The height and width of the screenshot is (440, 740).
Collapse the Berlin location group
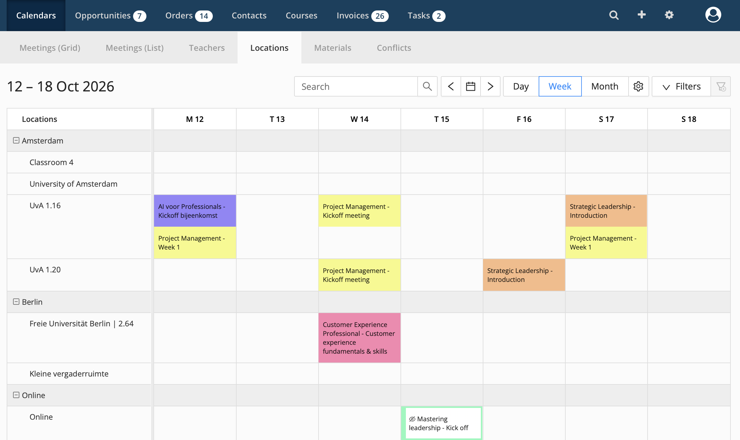16,302
